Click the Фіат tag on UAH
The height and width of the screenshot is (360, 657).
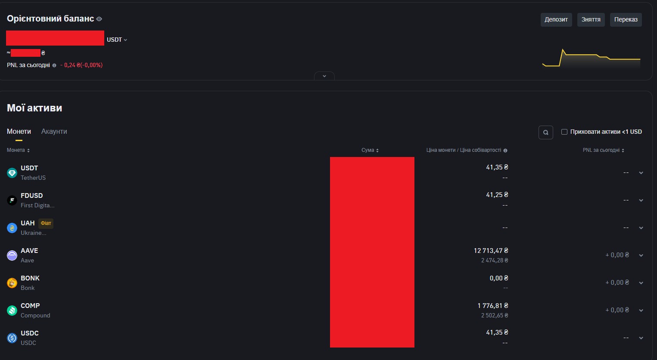[46, 223]
